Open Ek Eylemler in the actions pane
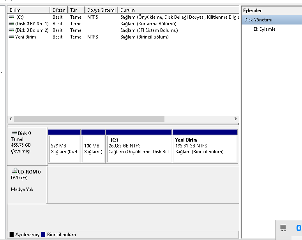This screenshot has width=302, height=240. point(265,29)
